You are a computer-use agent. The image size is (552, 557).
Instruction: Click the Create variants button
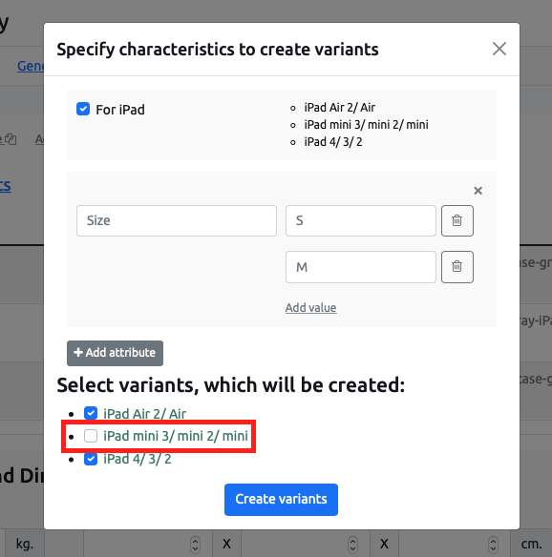point(281,500)
